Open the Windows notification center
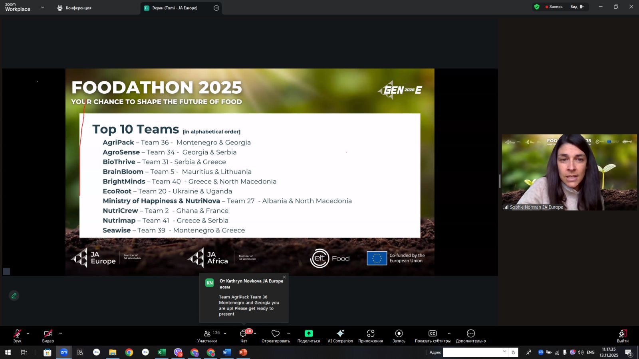 (628, 353)
